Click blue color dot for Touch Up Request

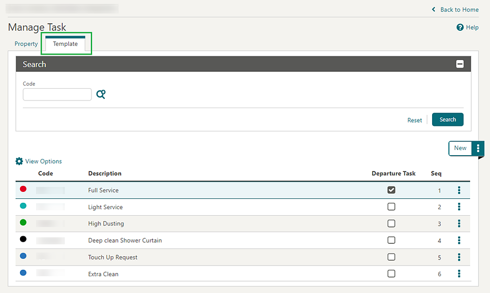(23, 256)
